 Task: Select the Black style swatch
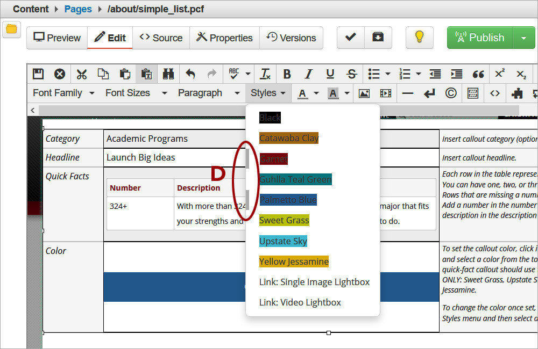[x=270, y=118]
